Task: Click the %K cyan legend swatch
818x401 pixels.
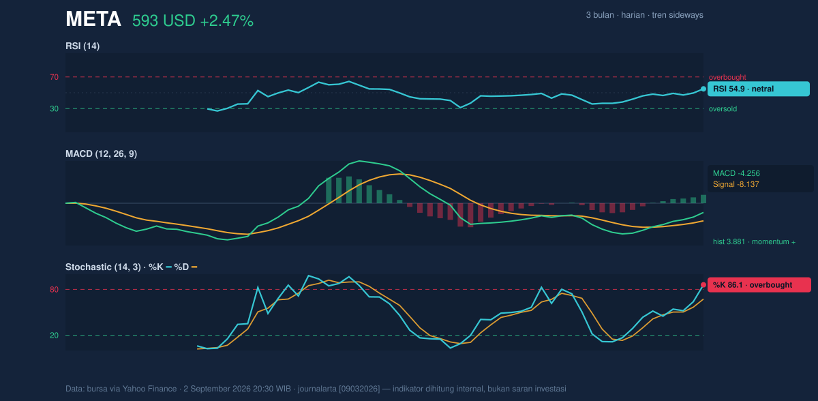Action: [x=168, y=267]
